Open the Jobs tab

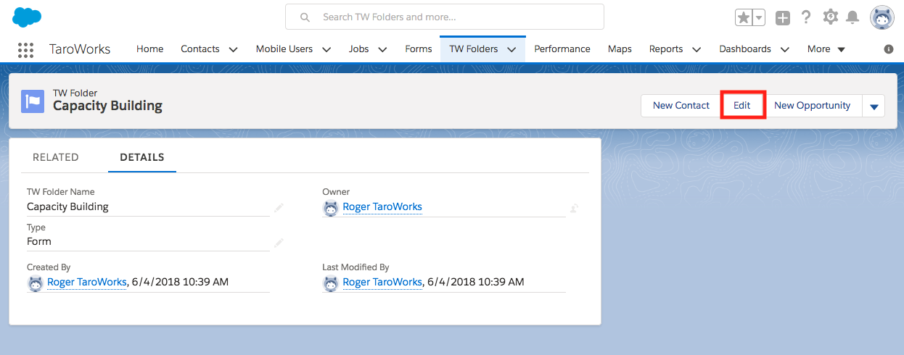point(358,49)
